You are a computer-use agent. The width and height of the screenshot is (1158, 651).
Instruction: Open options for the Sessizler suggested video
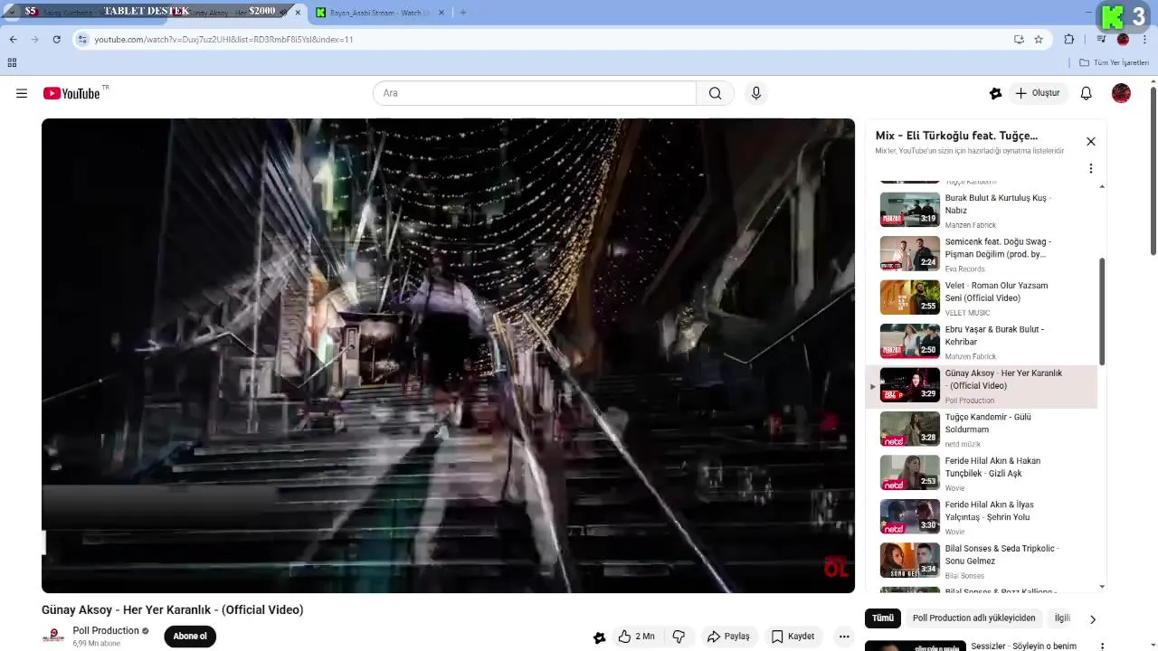[x=1102, y=646]
